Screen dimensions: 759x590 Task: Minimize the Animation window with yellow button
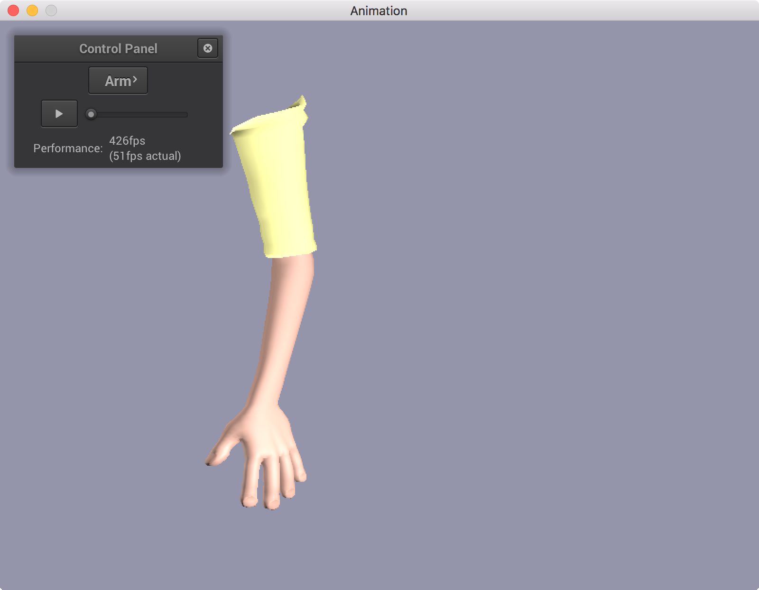coord(32,10)
